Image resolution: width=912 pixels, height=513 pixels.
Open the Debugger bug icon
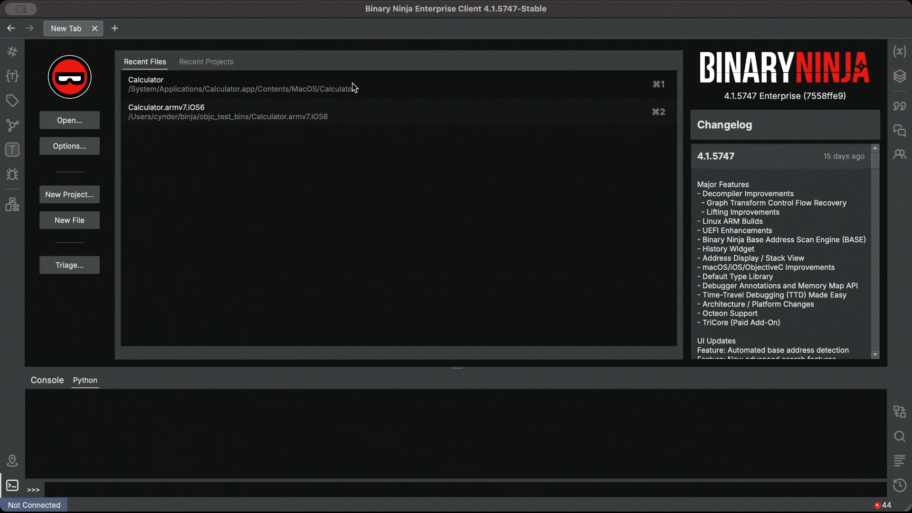[x=12, y=174]
